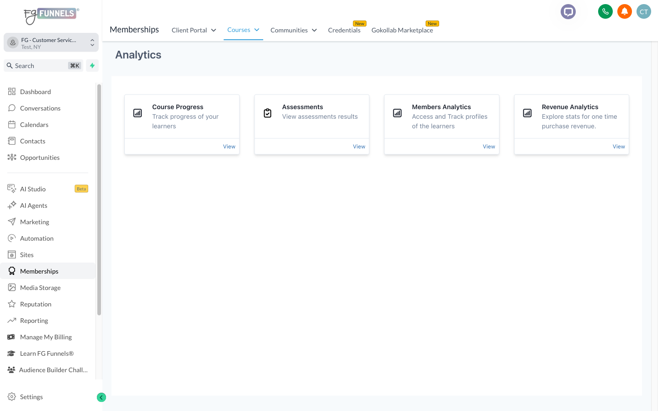Click the sidebar vertical scrollbar

click(x=99, y=200)
